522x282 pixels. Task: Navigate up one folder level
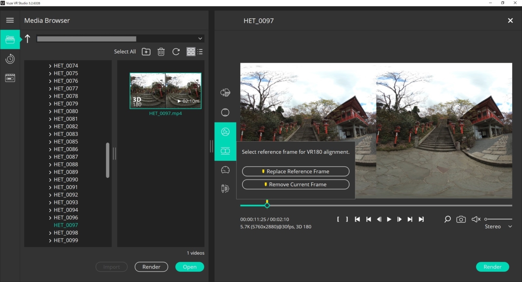click(x=27, y=39)
